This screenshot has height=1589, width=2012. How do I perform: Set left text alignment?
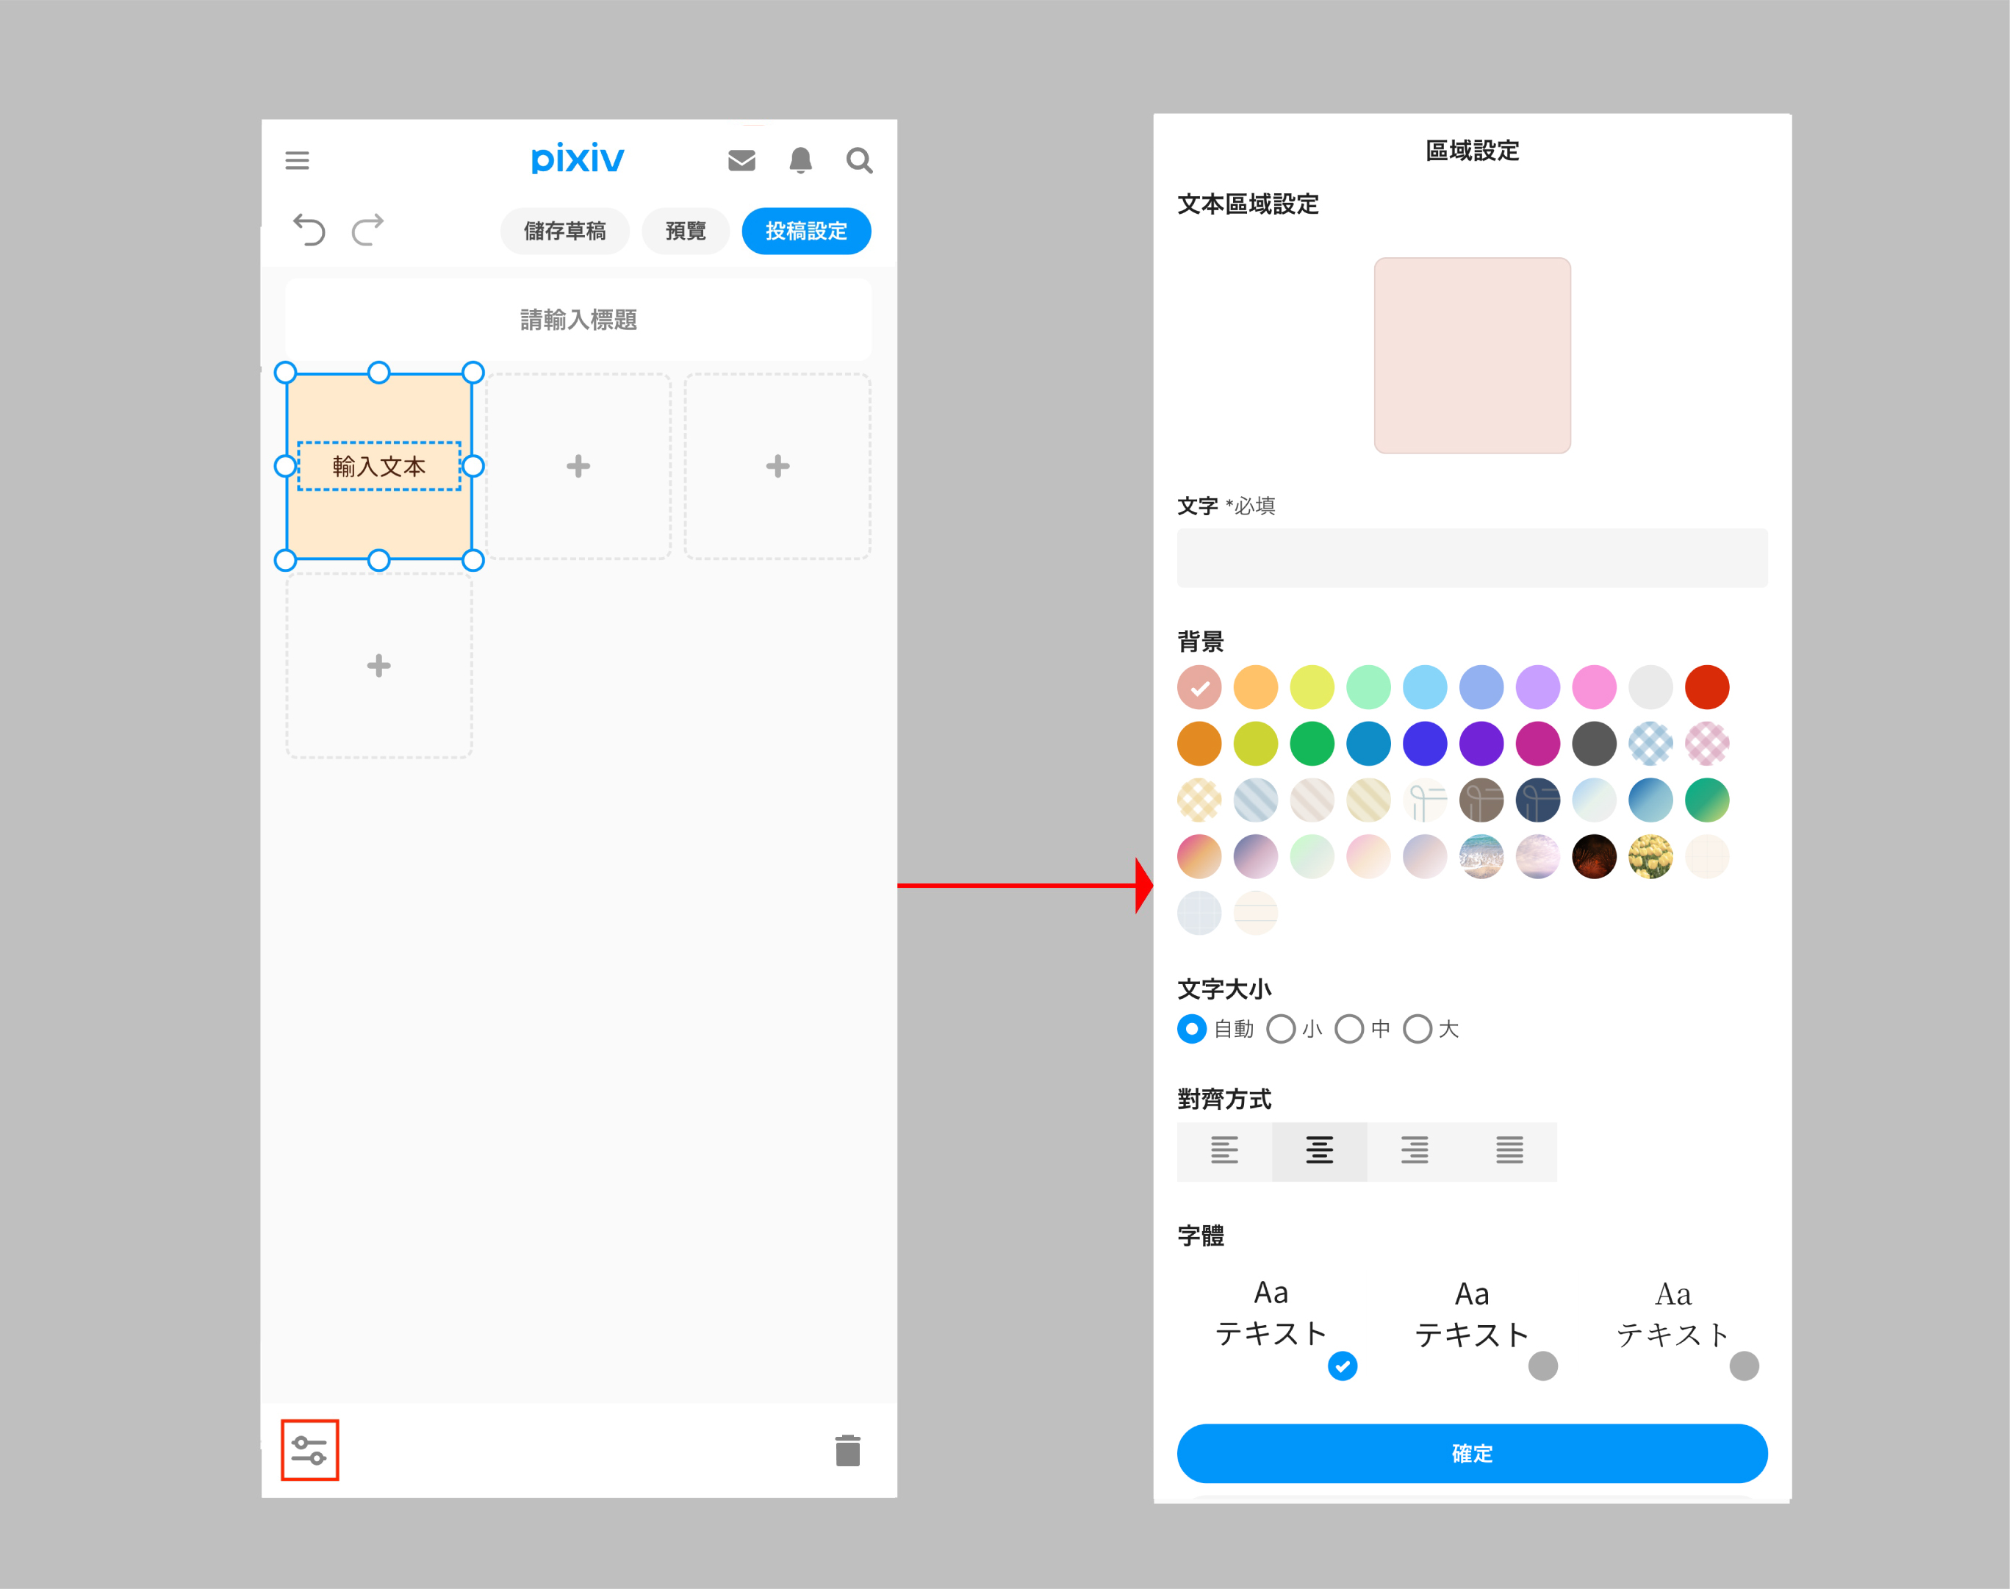pos(1224,1151)
